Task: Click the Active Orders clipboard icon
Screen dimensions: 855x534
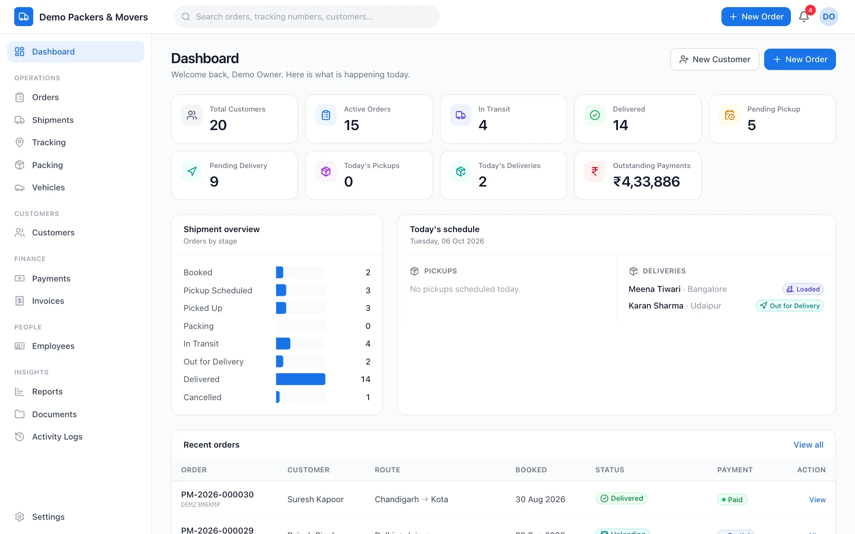Action: (x=326, y=115)
